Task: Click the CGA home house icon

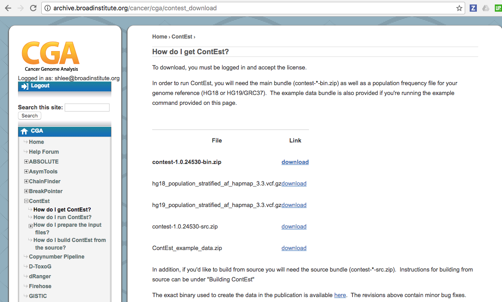Action: (24, 131)
